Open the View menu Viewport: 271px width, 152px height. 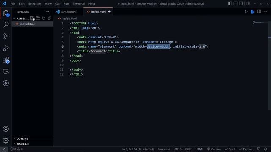coord(48,4)
